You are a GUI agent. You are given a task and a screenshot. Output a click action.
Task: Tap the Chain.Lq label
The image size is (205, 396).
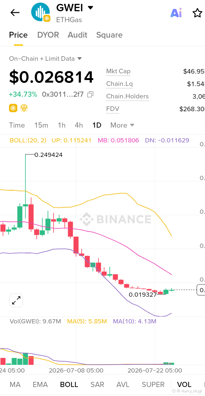[x=119, y=84]
